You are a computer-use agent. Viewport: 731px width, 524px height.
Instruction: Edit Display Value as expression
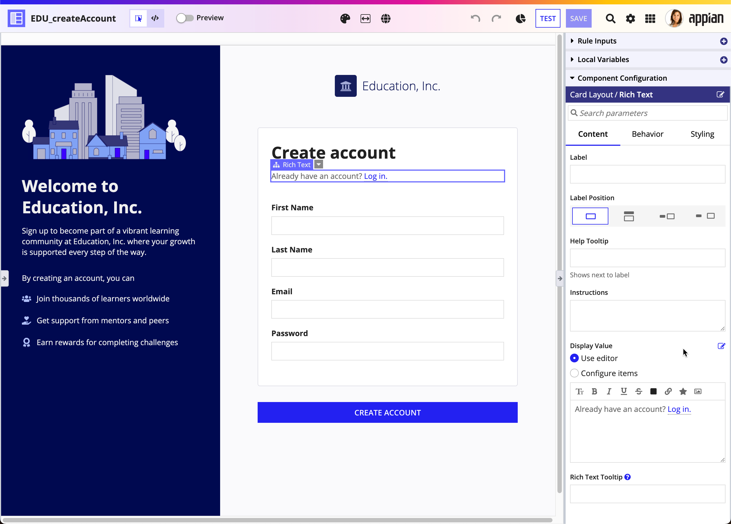pos(721,346)
